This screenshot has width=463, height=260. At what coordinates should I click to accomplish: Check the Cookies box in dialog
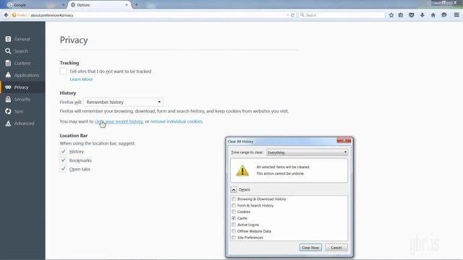coord(234,212)
